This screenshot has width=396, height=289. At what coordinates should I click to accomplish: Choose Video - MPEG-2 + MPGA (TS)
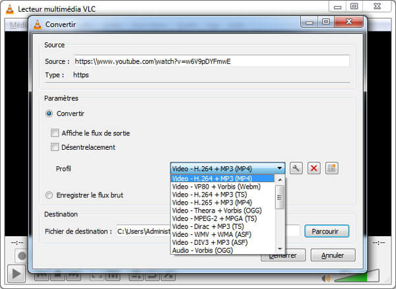pyautogui.click(x=222, y=218)
